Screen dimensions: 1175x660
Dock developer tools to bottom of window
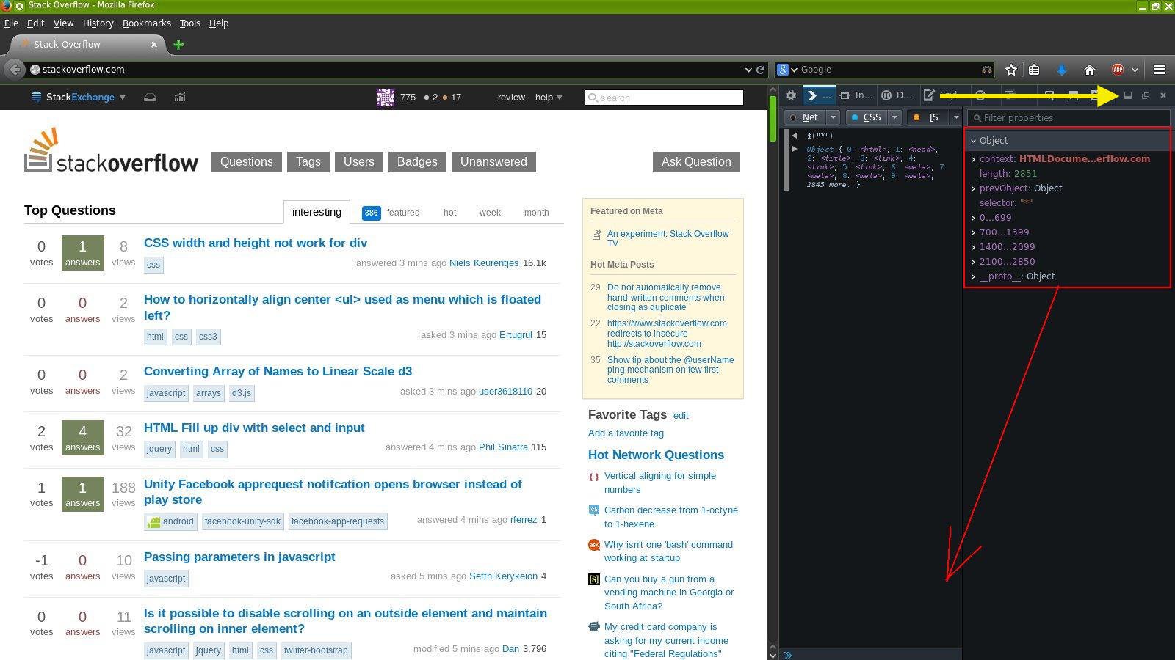[1128, 95]
